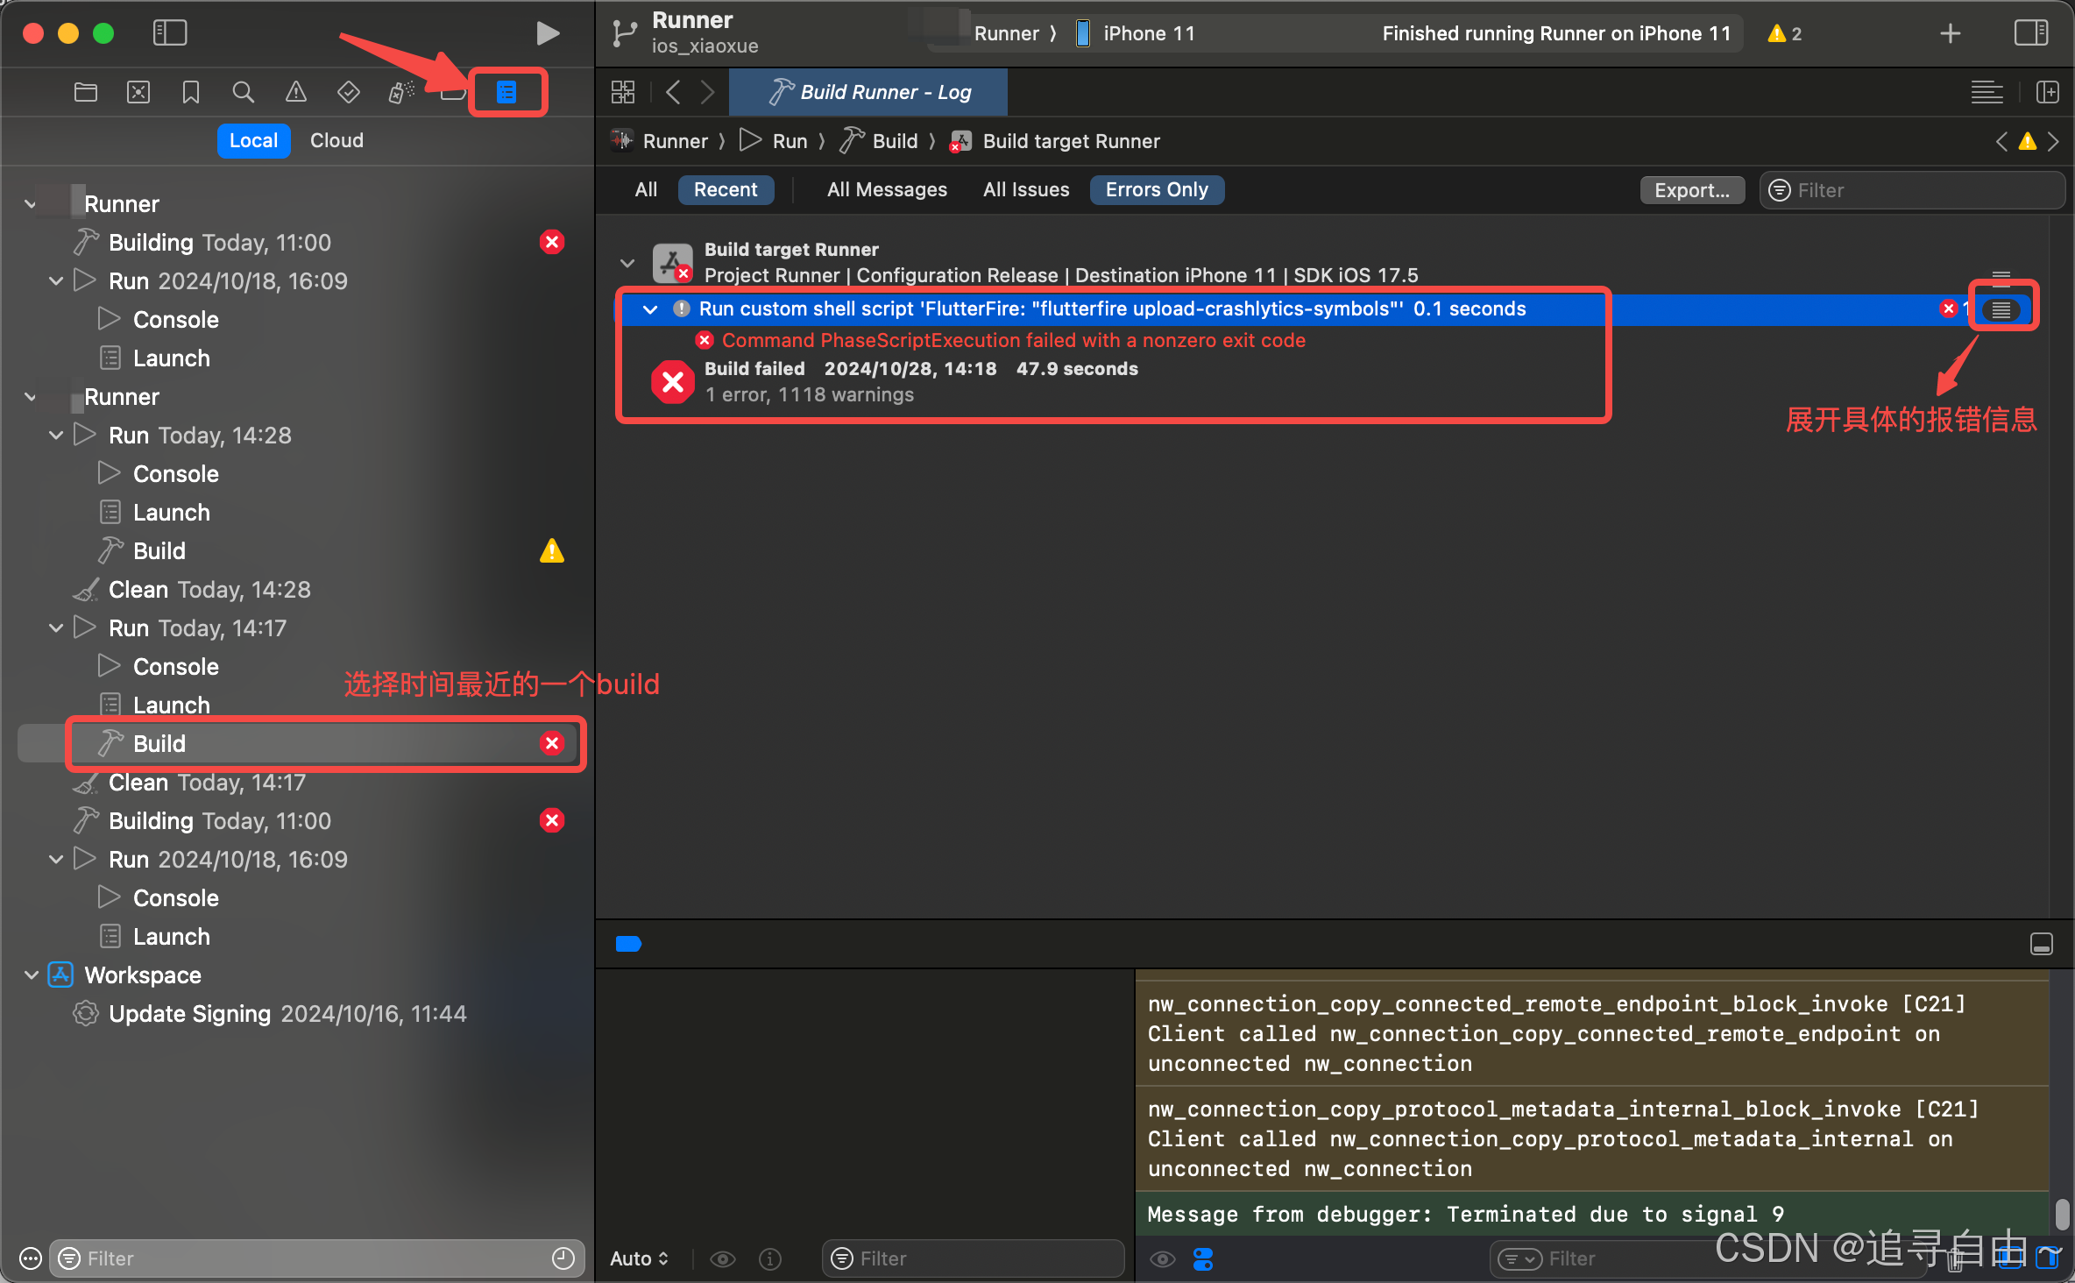Screen dimensions: 2075x1283
Task: Toggle console eye quick look icon
Action: click(1163, 1259)
